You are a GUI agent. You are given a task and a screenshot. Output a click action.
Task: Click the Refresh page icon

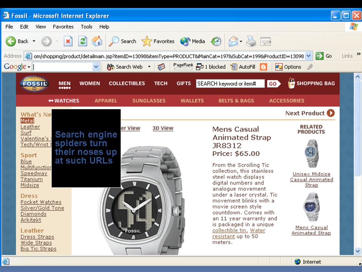coord(83,42)
